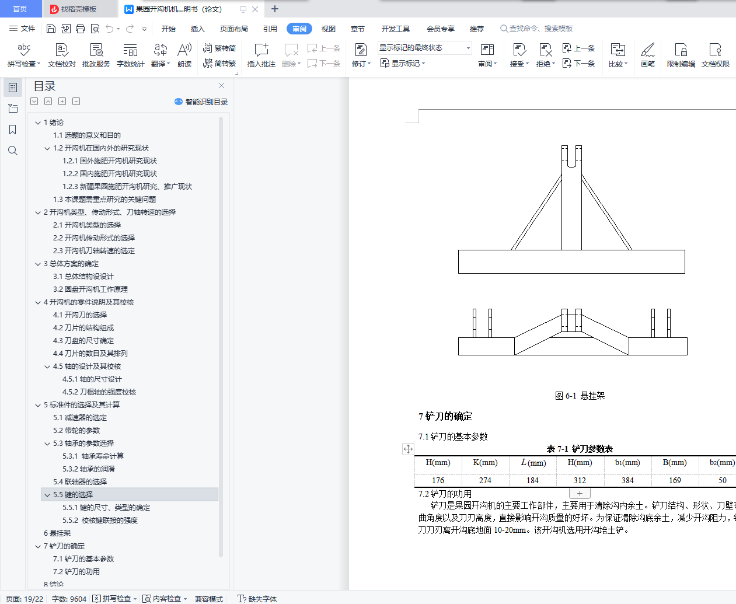The image size is (736, 604).
Task: Collapse the '5.3 轴承的参数选择' outline node
Action: tap(47, 444)
